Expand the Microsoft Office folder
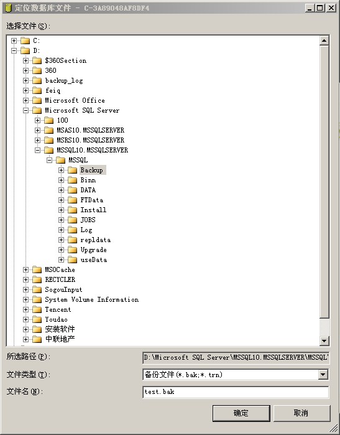The image size is (340, 435). pyautogui.click(x=25, y=100)
